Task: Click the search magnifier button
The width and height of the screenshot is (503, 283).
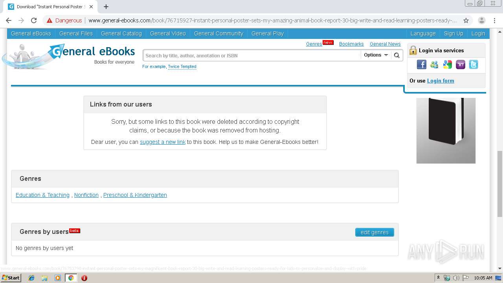Action: (397, 55)
